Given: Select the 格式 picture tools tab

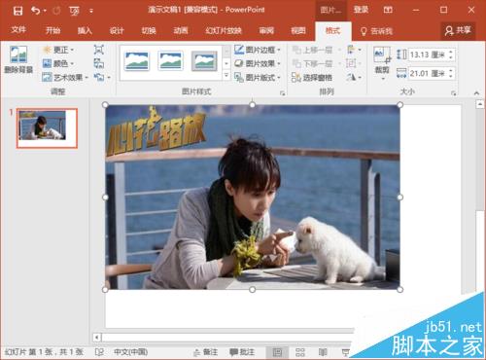Looking at the screenshot, I should [x=332, y=31].
